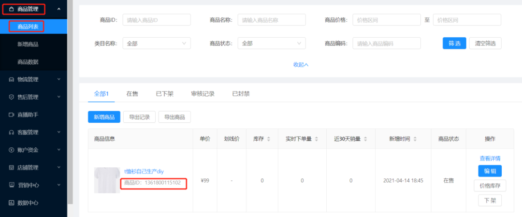Click the 查看详情 link
This screenshot has width=522, height=217.
pyautogui.click(x=490, y=159)
